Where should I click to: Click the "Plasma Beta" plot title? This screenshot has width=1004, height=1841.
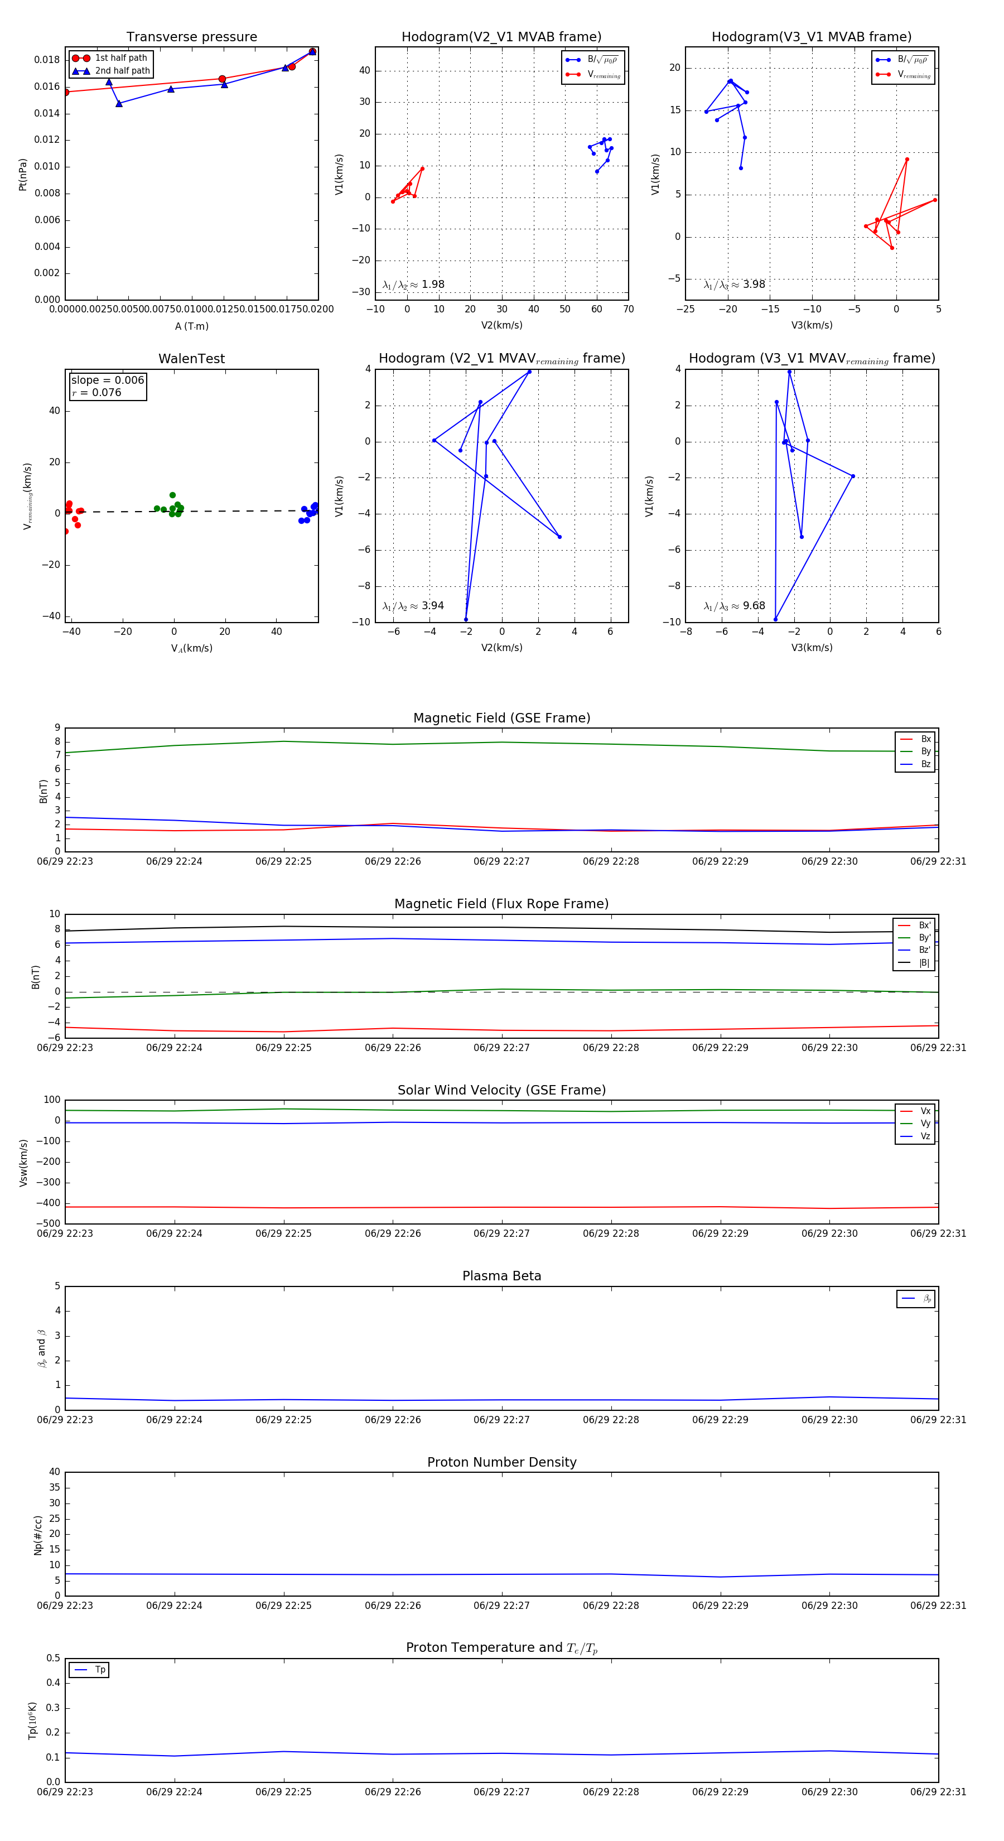click(501, 1276)
